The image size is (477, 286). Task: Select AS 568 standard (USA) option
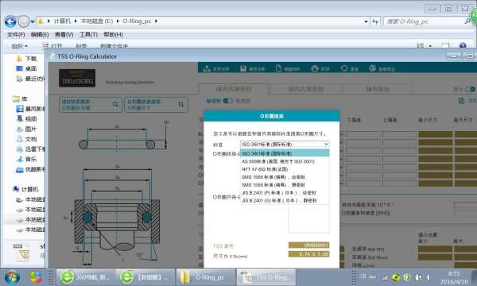285,161
